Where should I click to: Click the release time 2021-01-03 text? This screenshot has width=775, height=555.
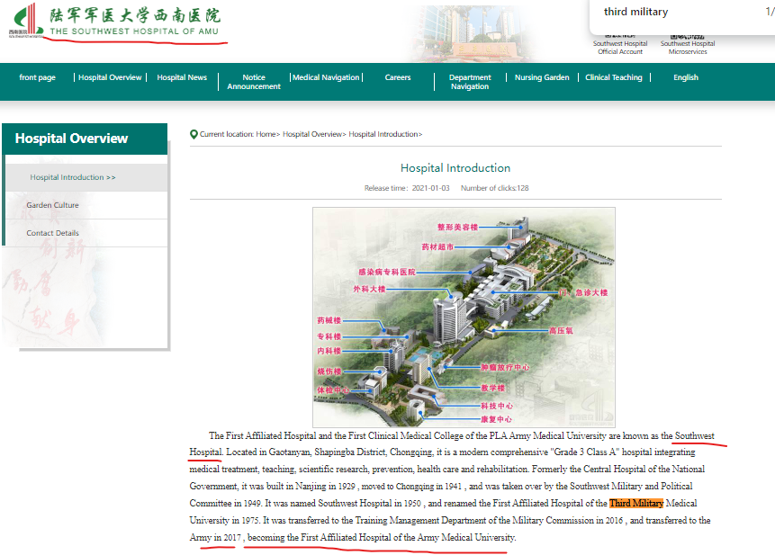(x=407, y=188)
